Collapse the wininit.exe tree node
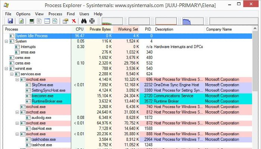261x149 pixels. pos(6,69)
